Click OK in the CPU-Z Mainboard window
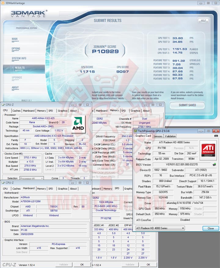The image size is (220, 268). (x=82, y=265)
